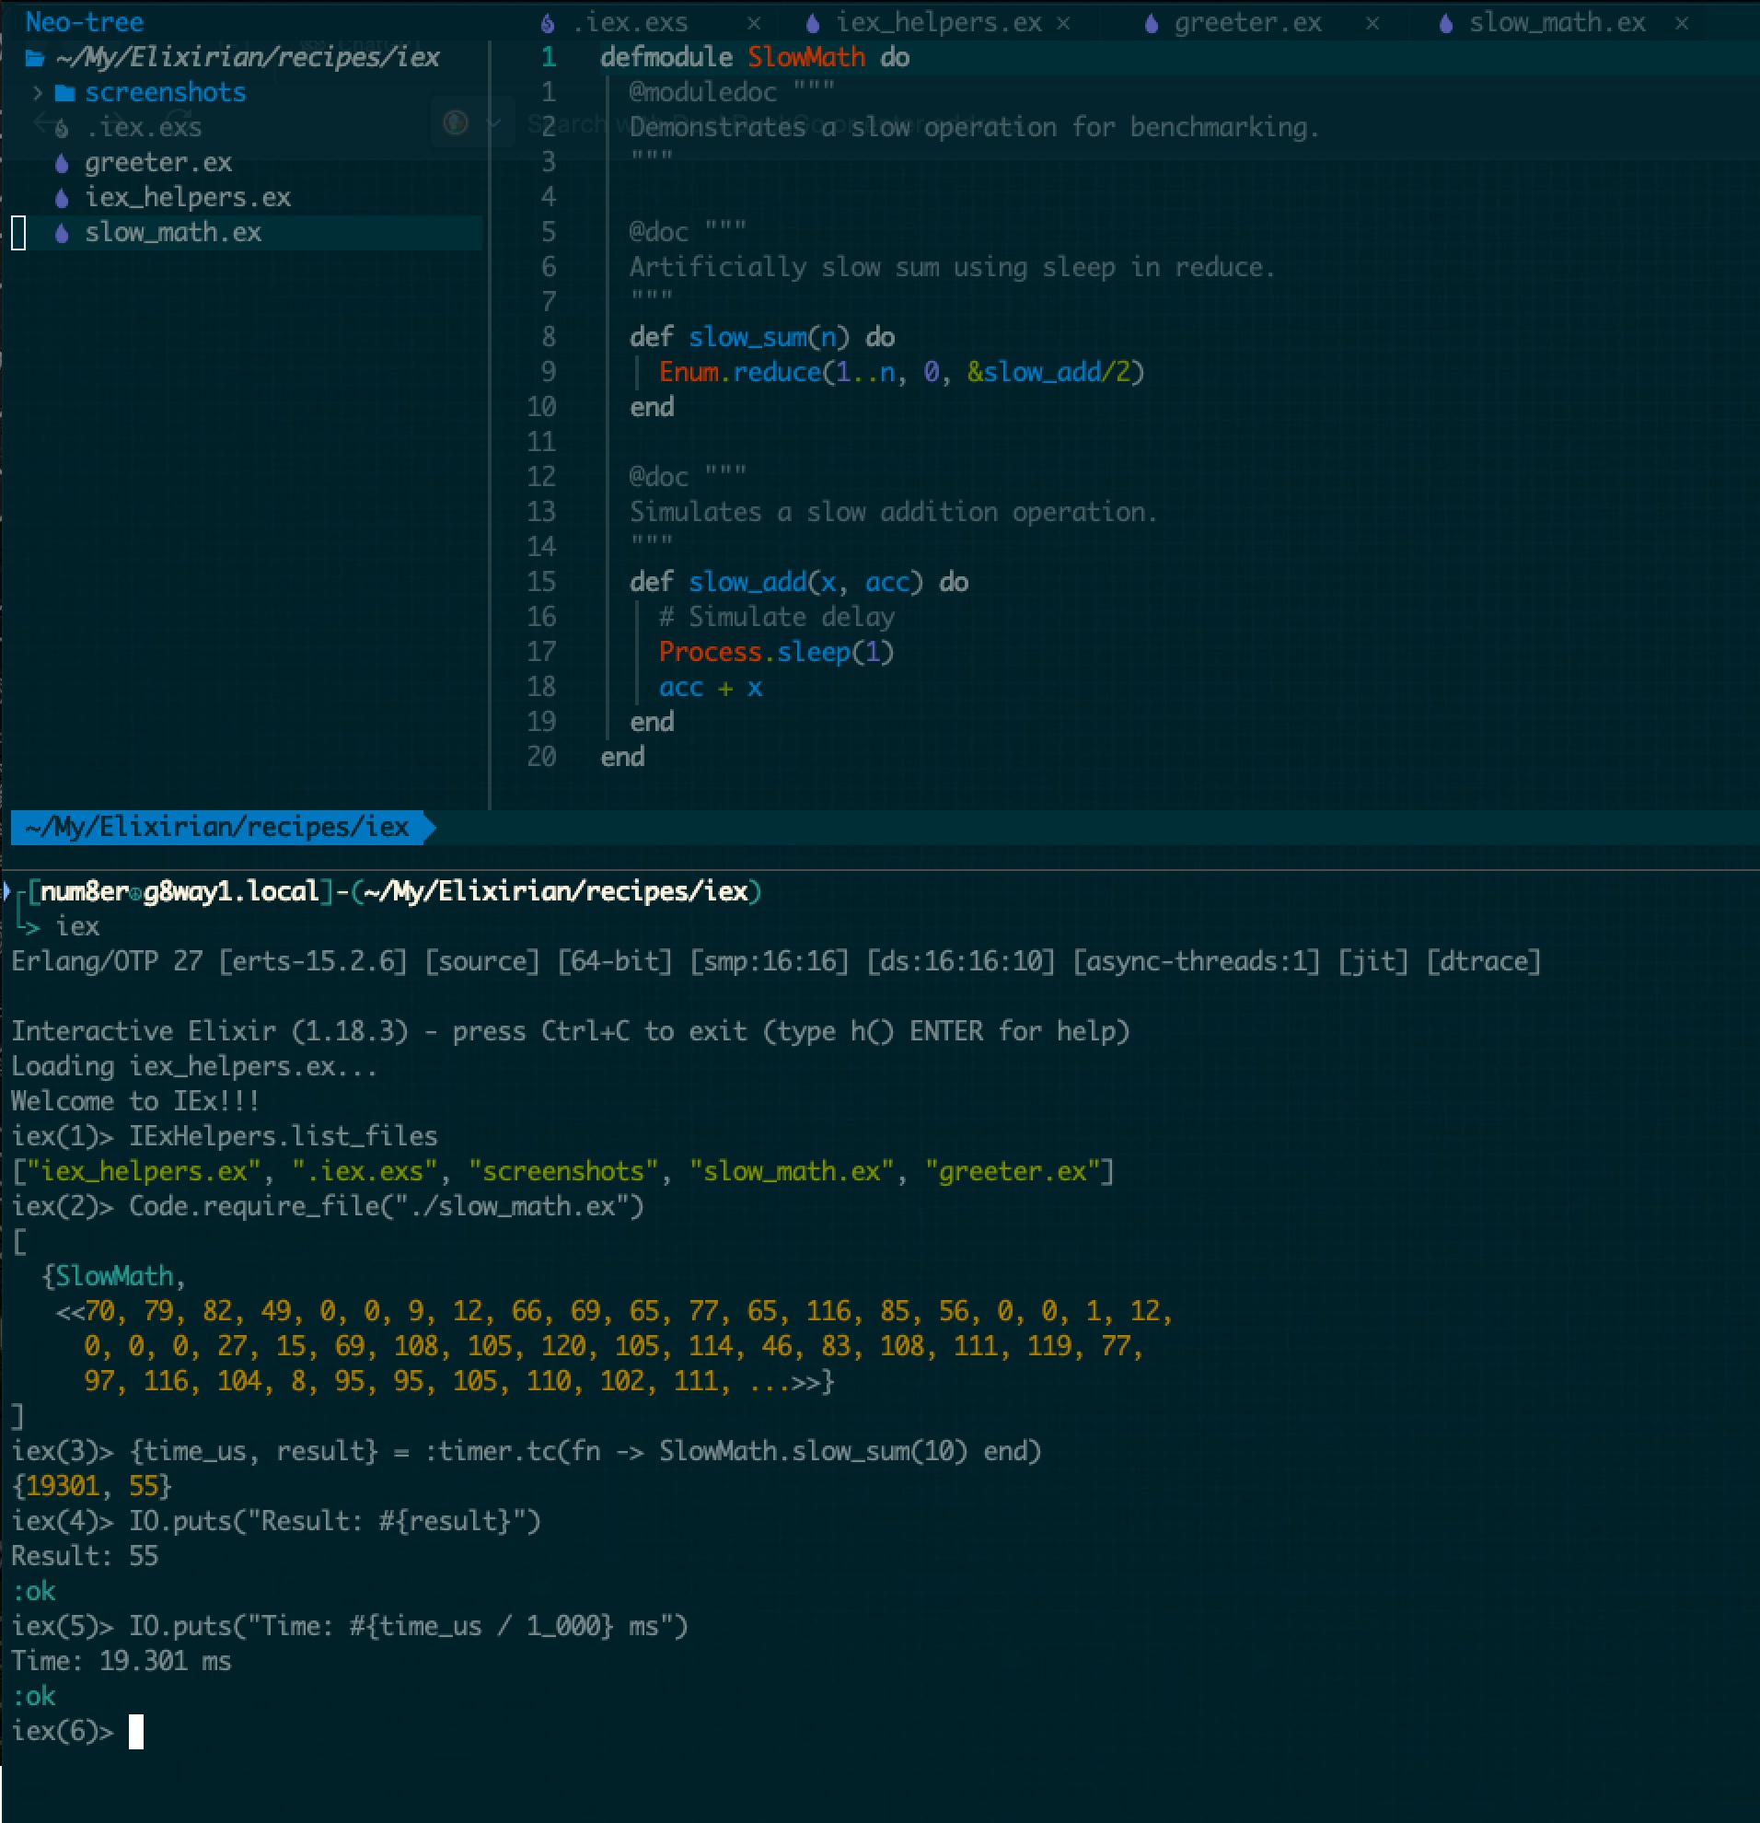This screenshot has height=1823, width=1760.
Task: Close the iex_helpers.ex tab
Action: (x=1063, y=23)
